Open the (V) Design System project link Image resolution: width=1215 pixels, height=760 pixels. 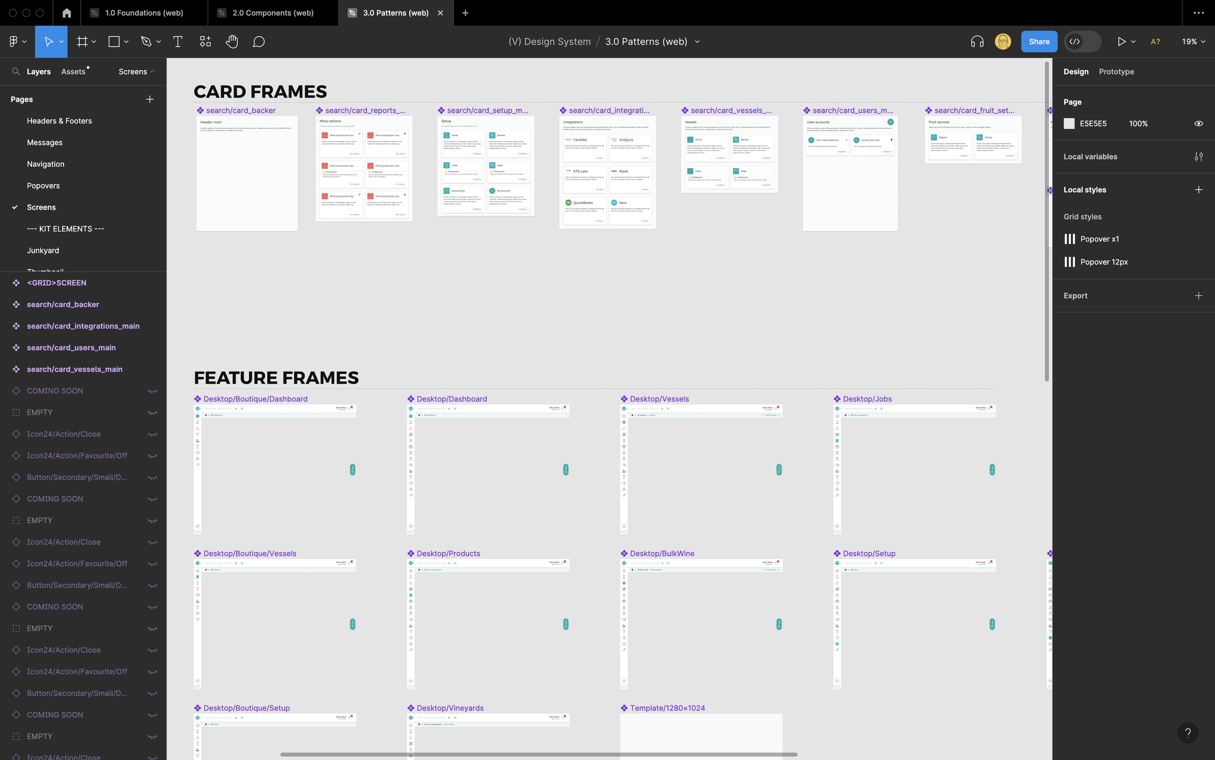click(550, 42)
